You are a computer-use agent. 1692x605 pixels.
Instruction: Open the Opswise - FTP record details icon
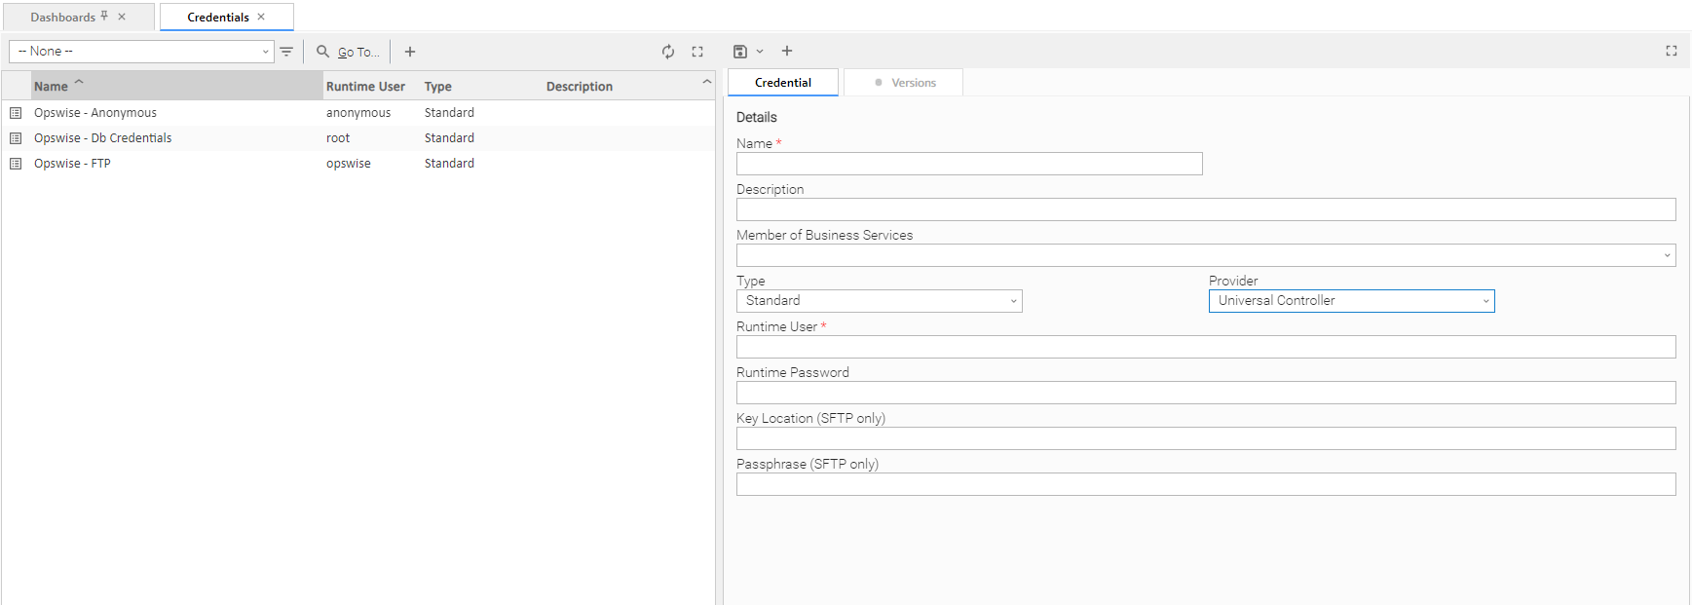pyautogui.click(x=16, y=164)
